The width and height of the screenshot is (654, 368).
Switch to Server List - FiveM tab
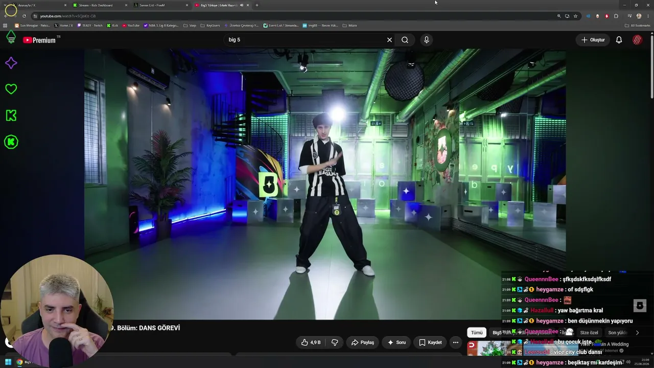(x=156, y=5)
